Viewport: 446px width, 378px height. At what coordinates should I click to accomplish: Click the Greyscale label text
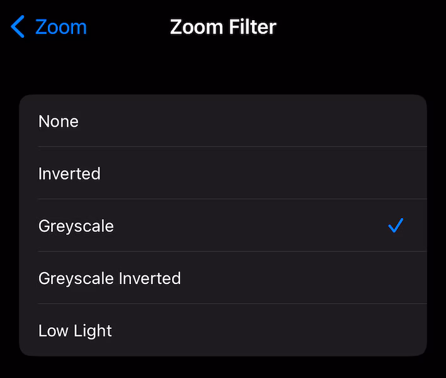coord(76,226)
